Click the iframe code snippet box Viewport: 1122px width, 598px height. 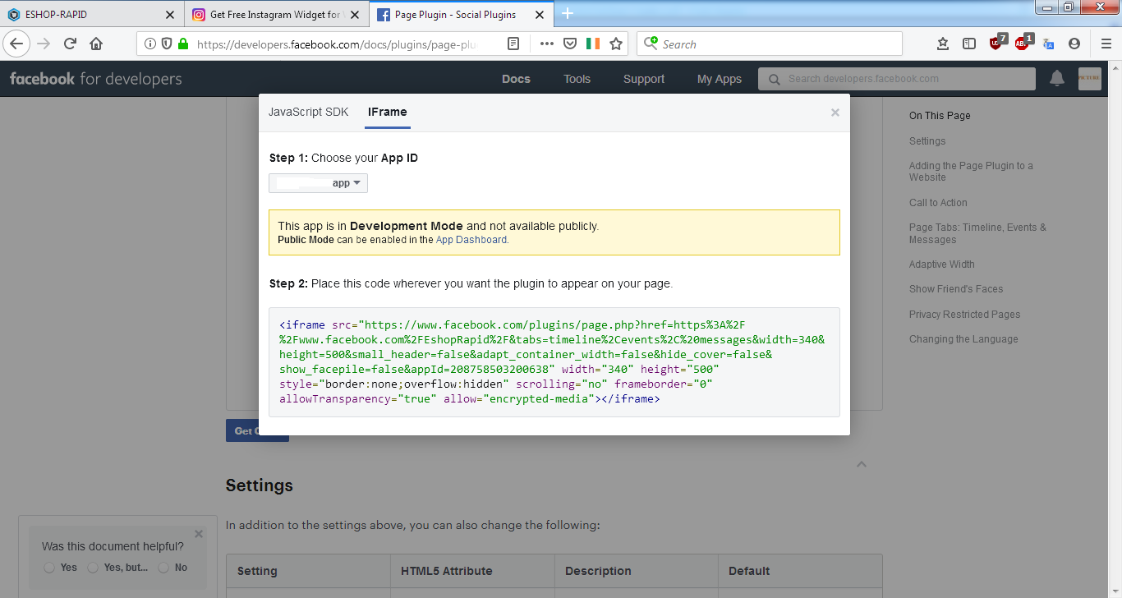tap(554, 362)
